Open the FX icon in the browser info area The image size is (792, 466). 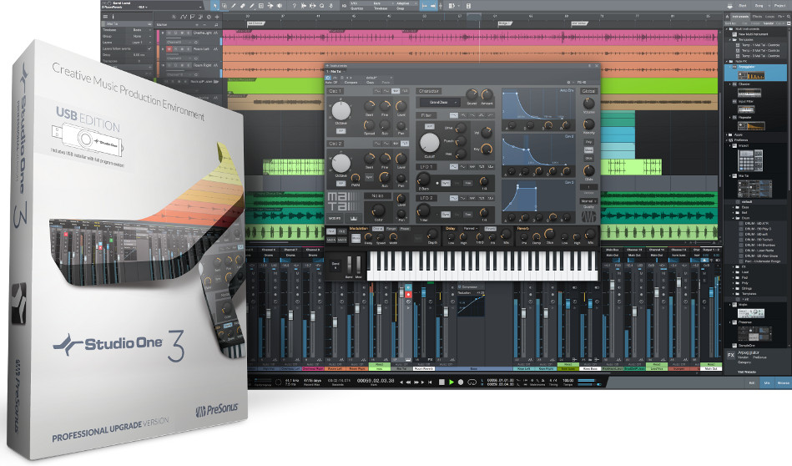click(x=731, y=355)
